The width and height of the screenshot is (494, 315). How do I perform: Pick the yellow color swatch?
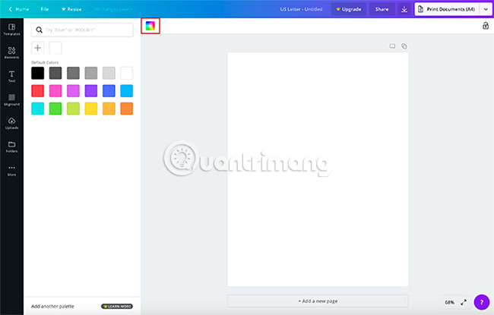(91, 109)
